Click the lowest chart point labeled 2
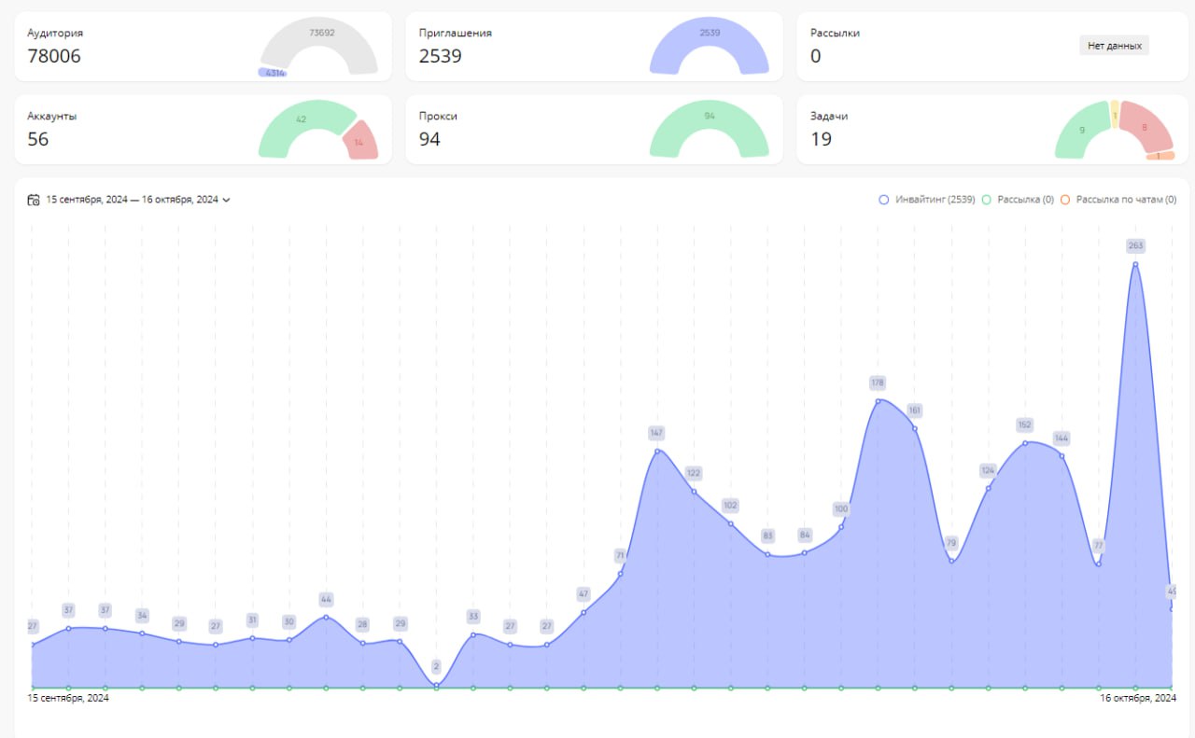 point(436,685)
